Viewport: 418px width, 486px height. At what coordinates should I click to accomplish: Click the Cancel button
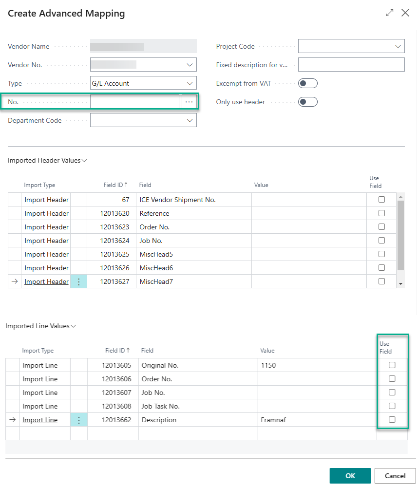(395, 476)
